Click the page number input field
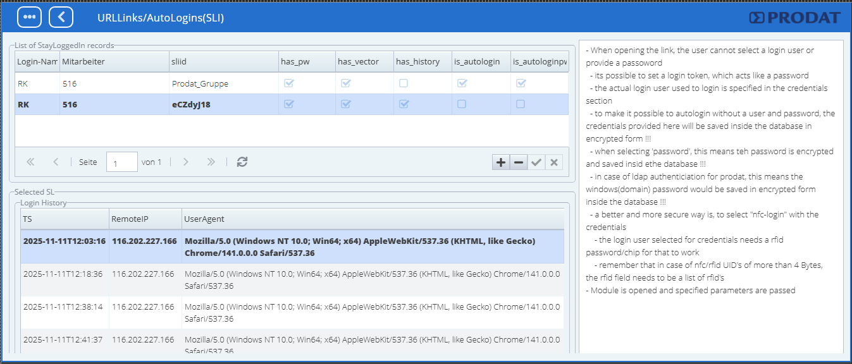The width and height of the screenshot is (852, 364). [x=121, y=162]
